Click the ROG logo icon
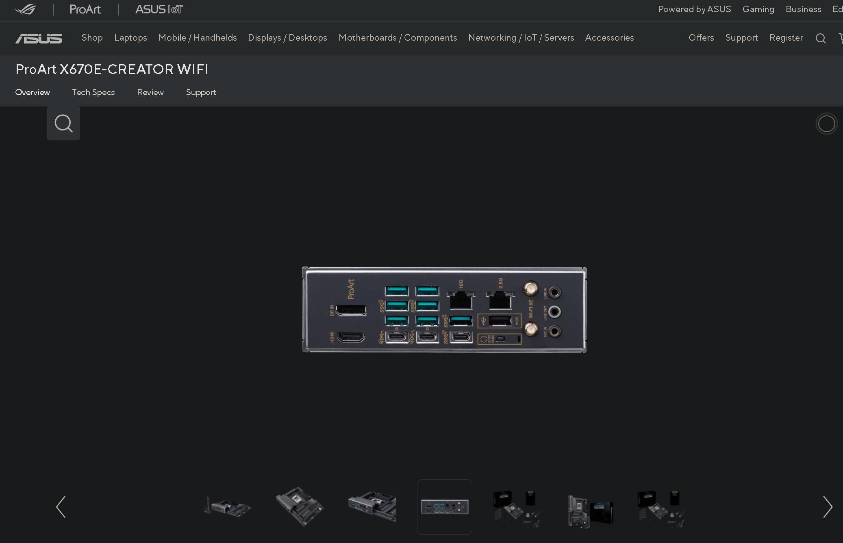Screen dimensions: 843x543 25,9
